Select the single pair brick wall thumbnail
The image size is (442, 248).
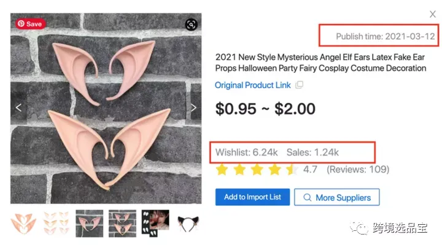tap(90, 224)
